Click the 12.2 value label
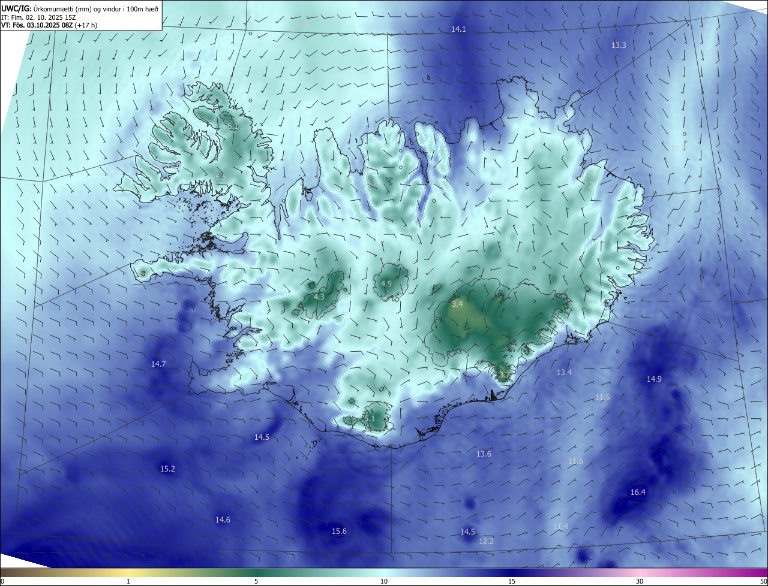This screenshot has height=586, width=768. (x=486, y=542)
